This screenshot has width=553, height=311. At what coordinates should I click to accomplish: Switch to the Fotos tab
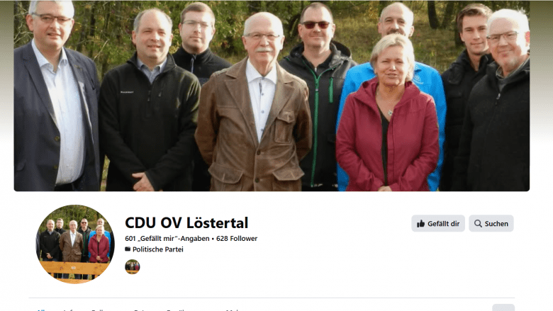pyautogui.click(x=142, y=310)
